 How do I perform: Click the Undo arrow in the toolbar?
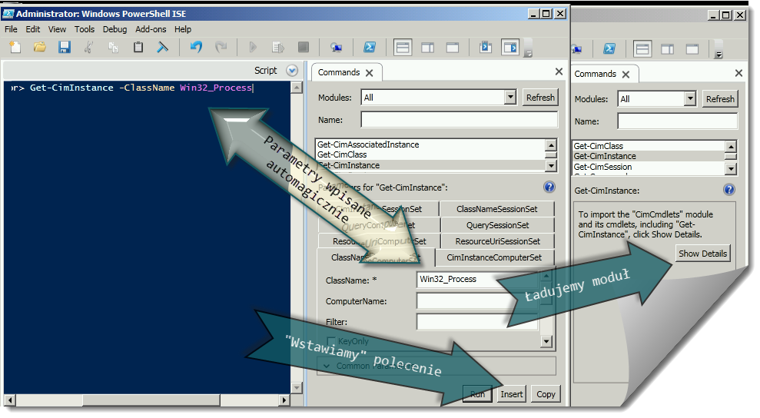click(x=196, y=48)
